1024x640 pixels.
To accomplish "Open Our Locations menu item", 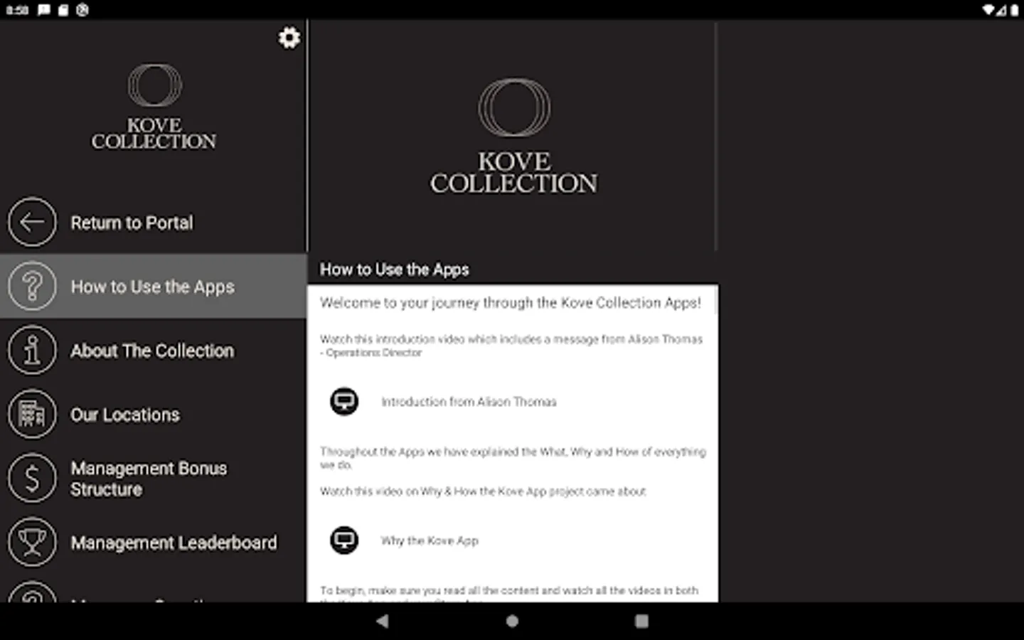I will coord(154,414).
